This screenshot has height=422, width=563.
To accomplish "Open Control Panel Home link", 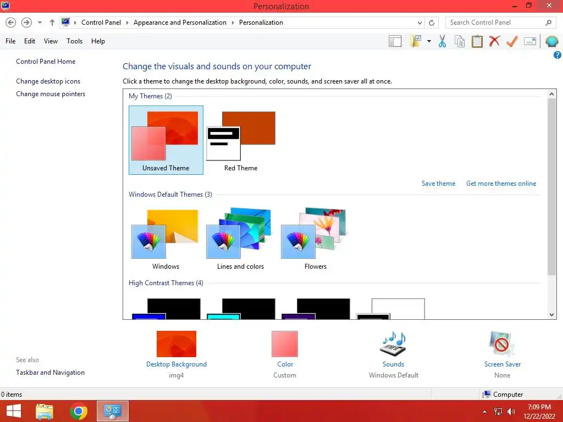I will tap(46, 62).
